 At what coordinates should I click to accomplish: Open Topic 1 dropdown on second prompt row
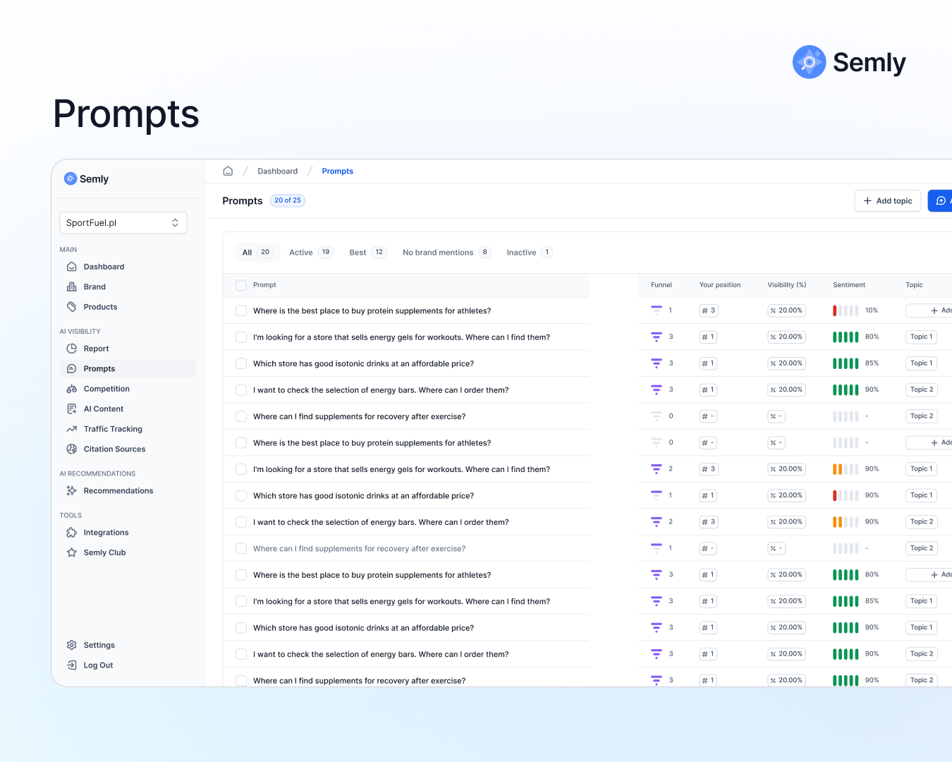pyautogui.click(x=921, y=337)
